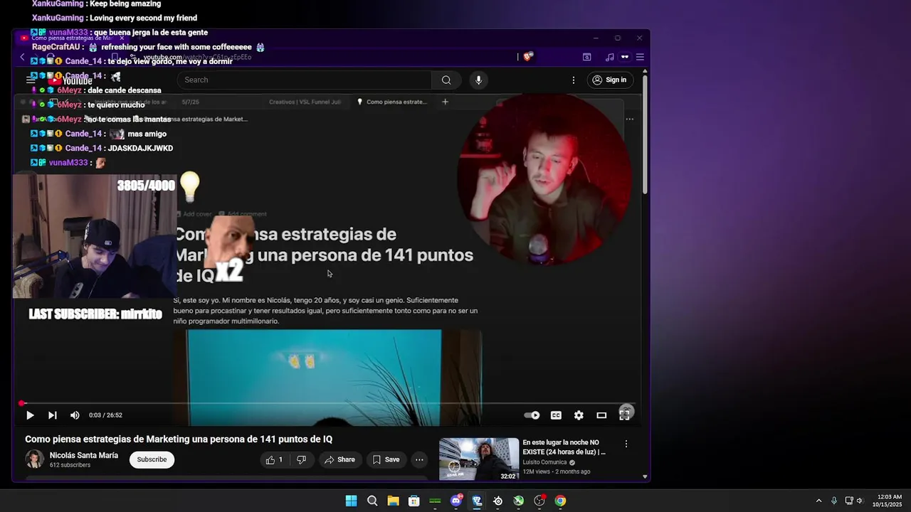Open OBS Studio from the taskbar
Screen dimensions: 911x512
[x=539, y=501]
